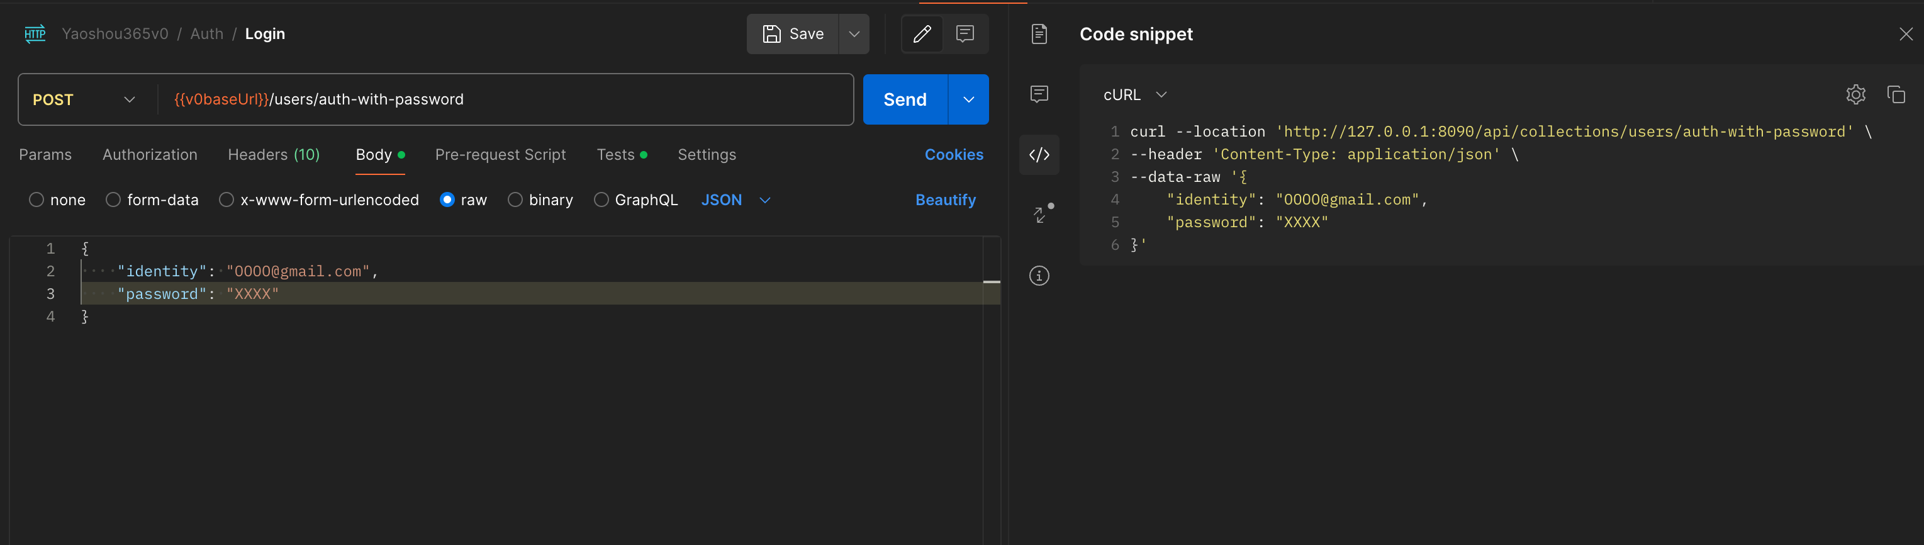Select the raw body option
This screenshot has width=1924, height=545.
click(x=447, y=199)
